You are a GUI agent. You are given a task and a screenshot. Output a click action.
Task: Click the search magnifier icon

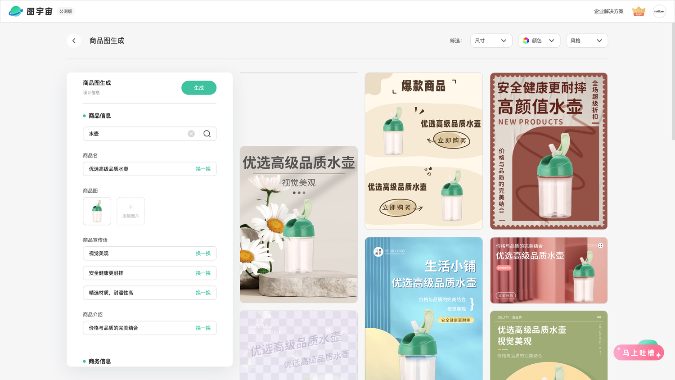pos(207,134)
